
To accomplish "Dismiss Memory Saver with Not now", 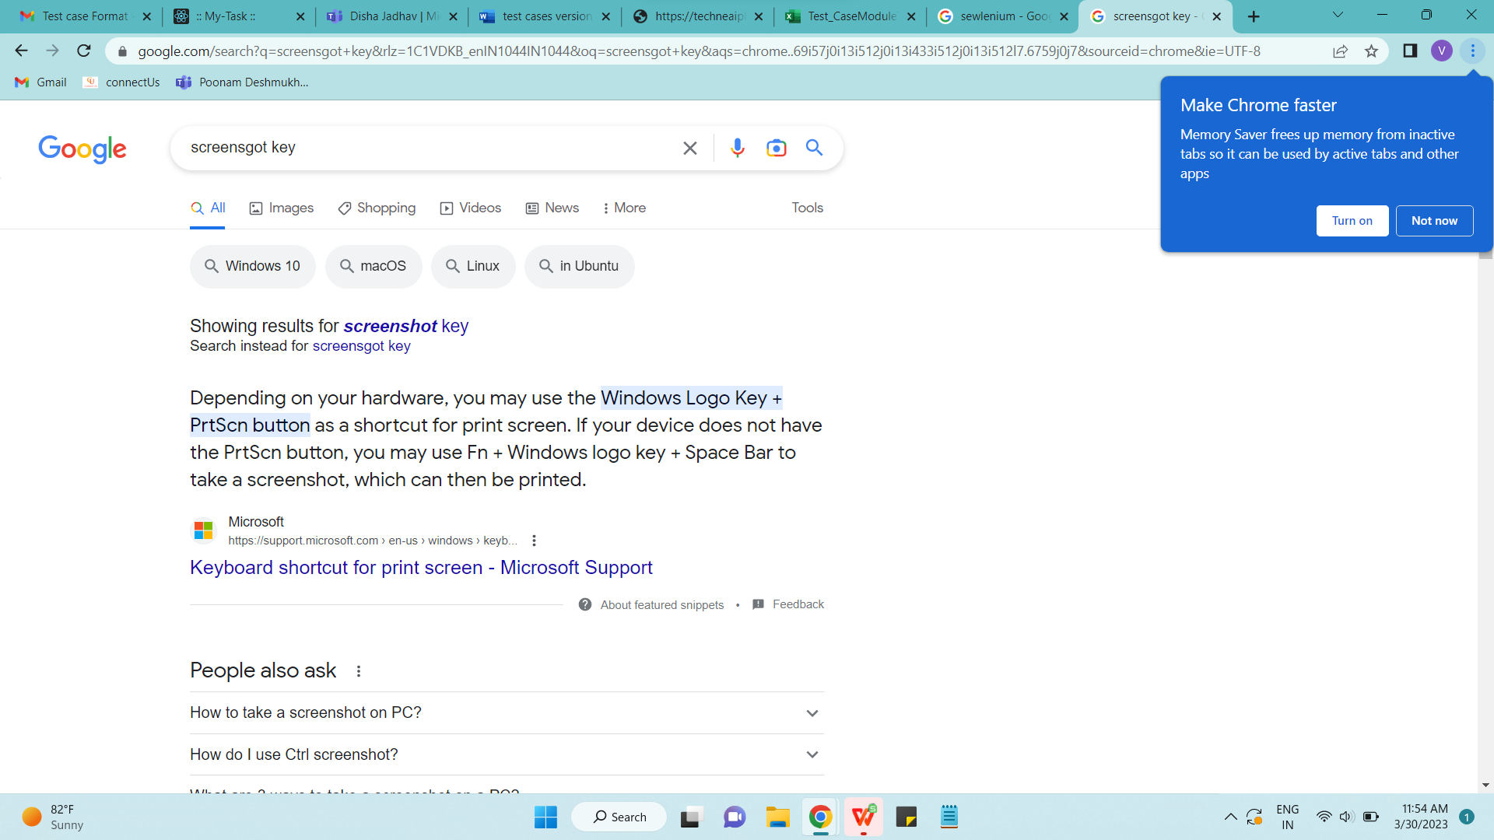I will [x=1434, y=221].
